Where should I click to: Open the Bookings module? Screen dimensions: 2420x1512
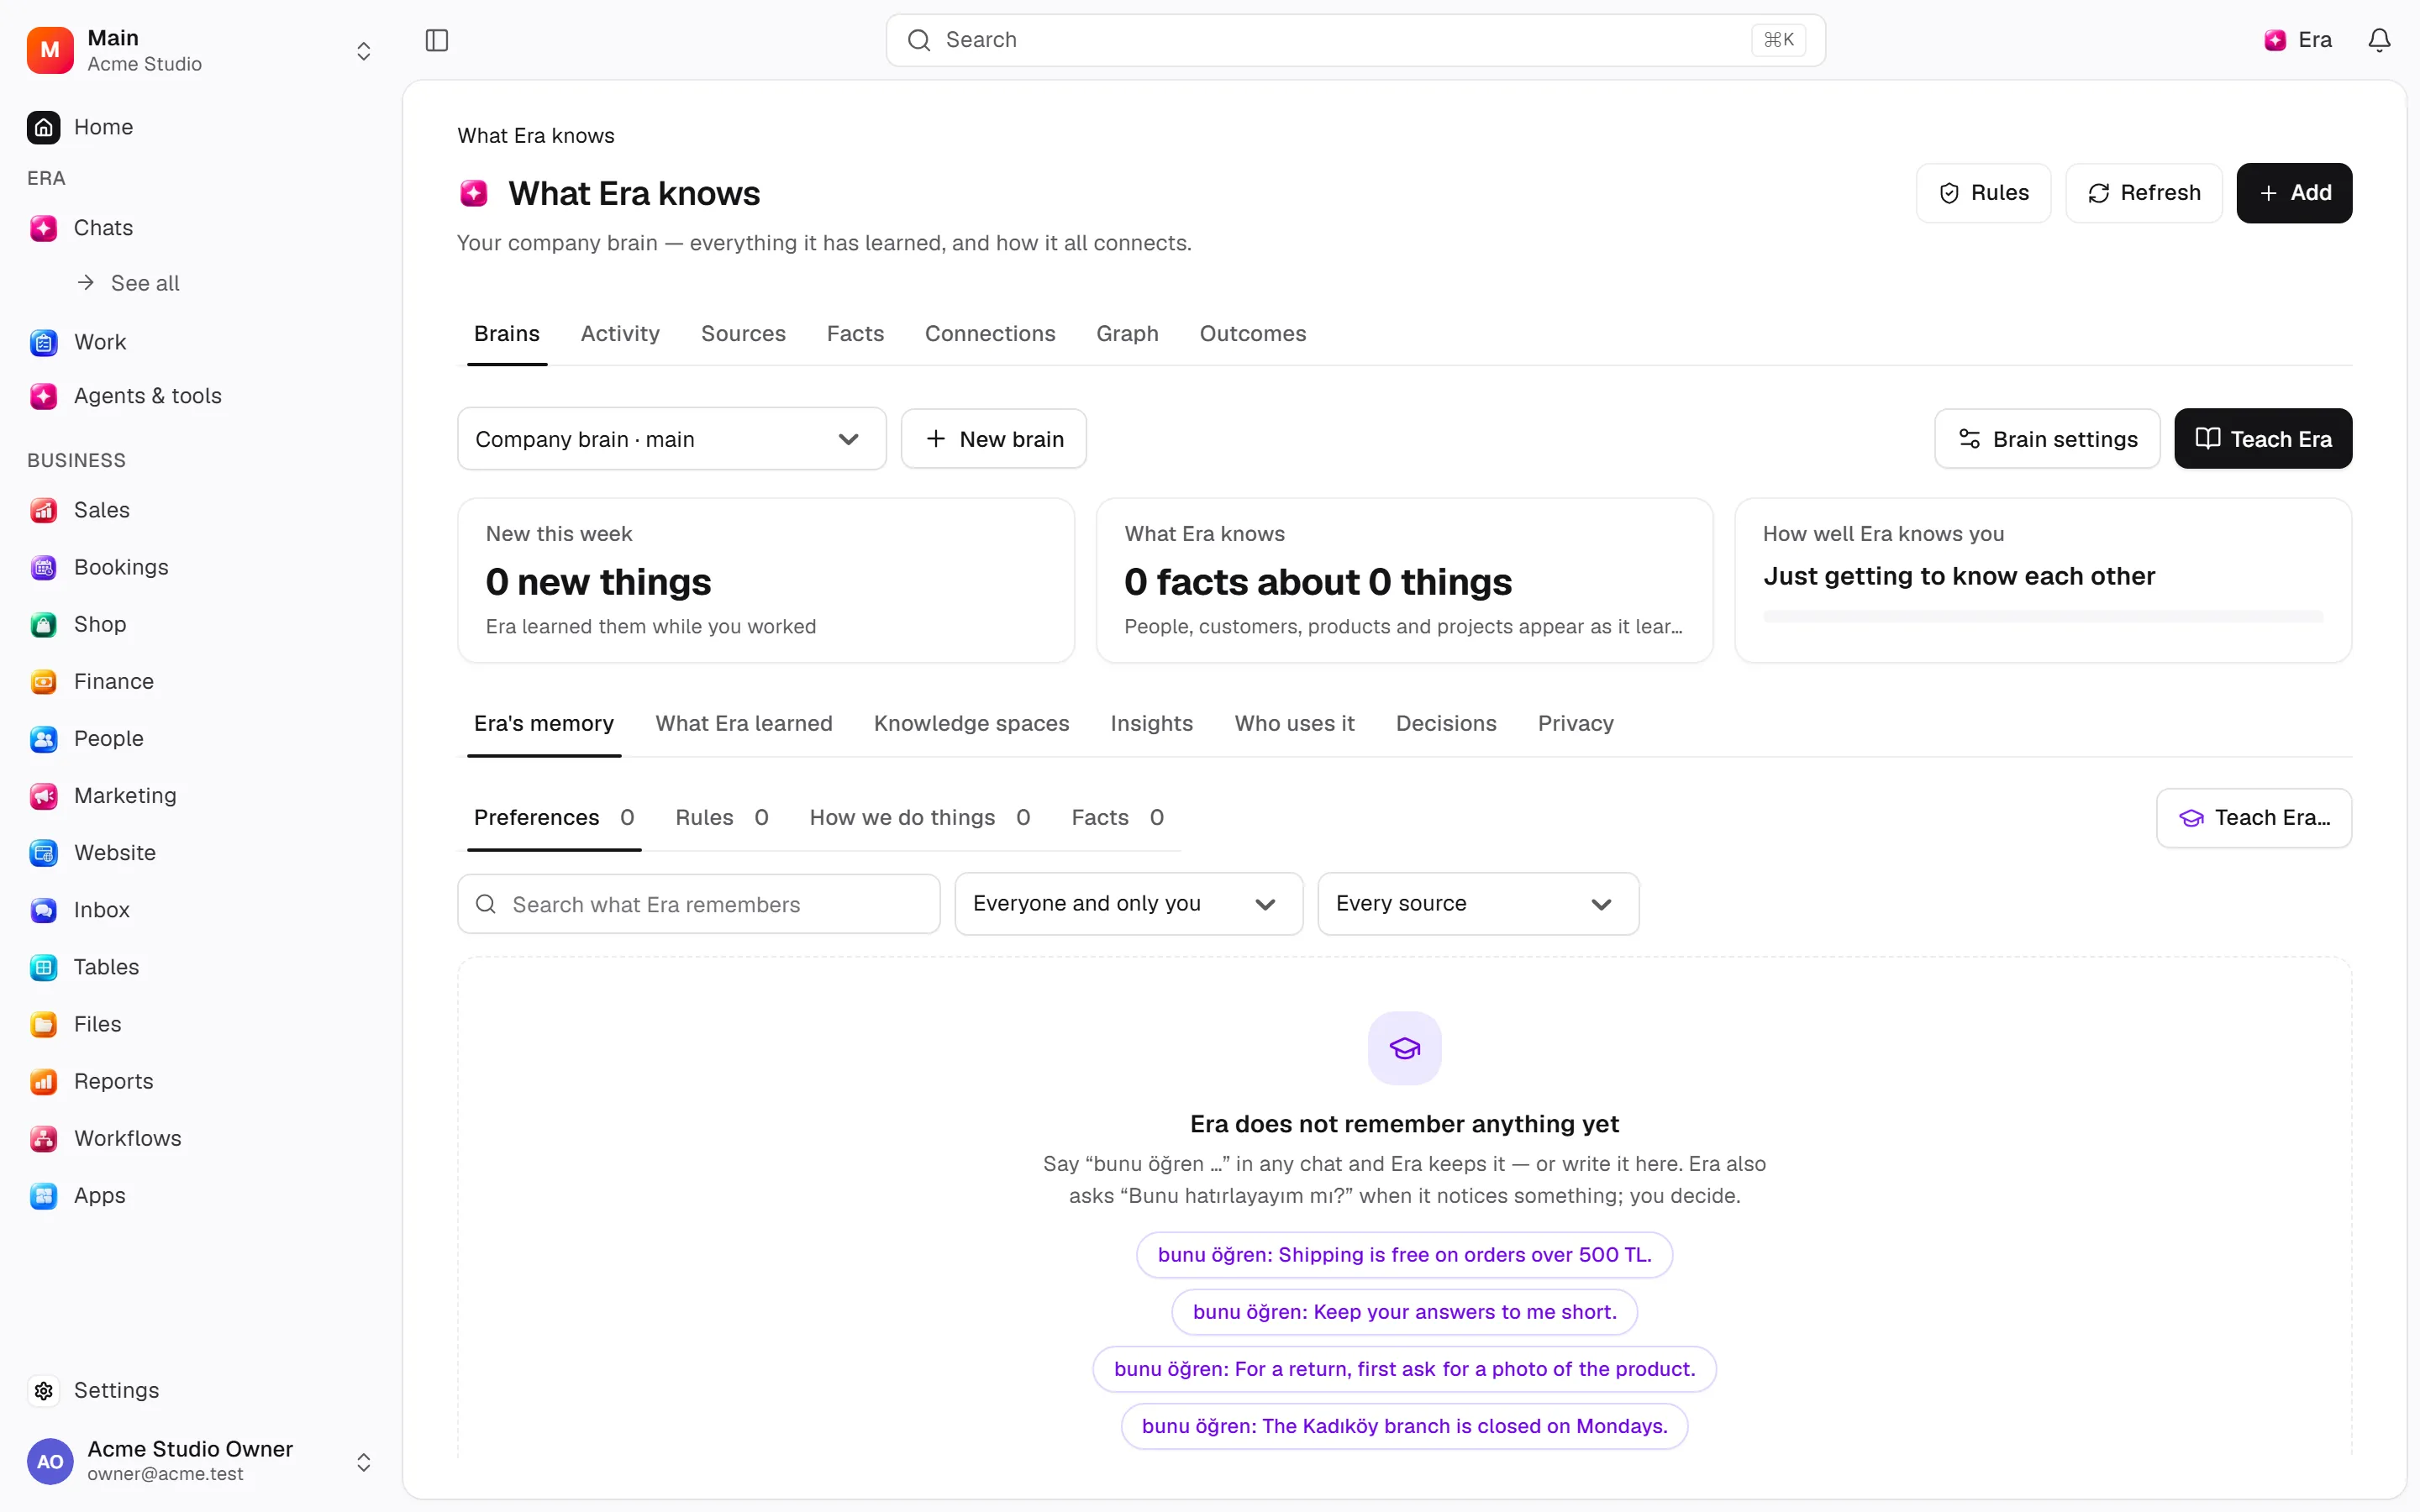click(x=200, y=567)
